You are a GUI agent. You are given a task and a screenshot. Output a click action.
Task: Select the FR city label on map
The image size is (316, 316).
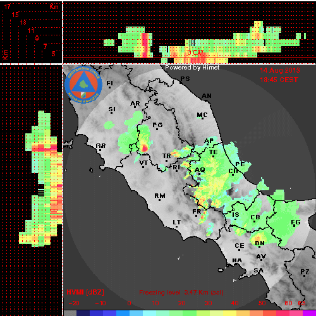point(197,212)
